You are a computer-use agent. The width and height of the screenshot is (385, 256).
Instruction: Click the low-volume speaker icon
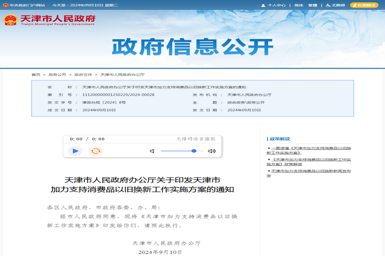(x=152, y=151)
